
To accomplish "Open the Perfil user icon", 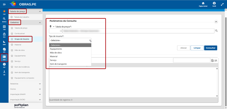I will click(x=214, y=4).
